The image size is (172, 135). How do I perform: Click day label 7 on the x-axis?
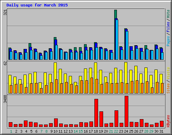pos(41,131)
